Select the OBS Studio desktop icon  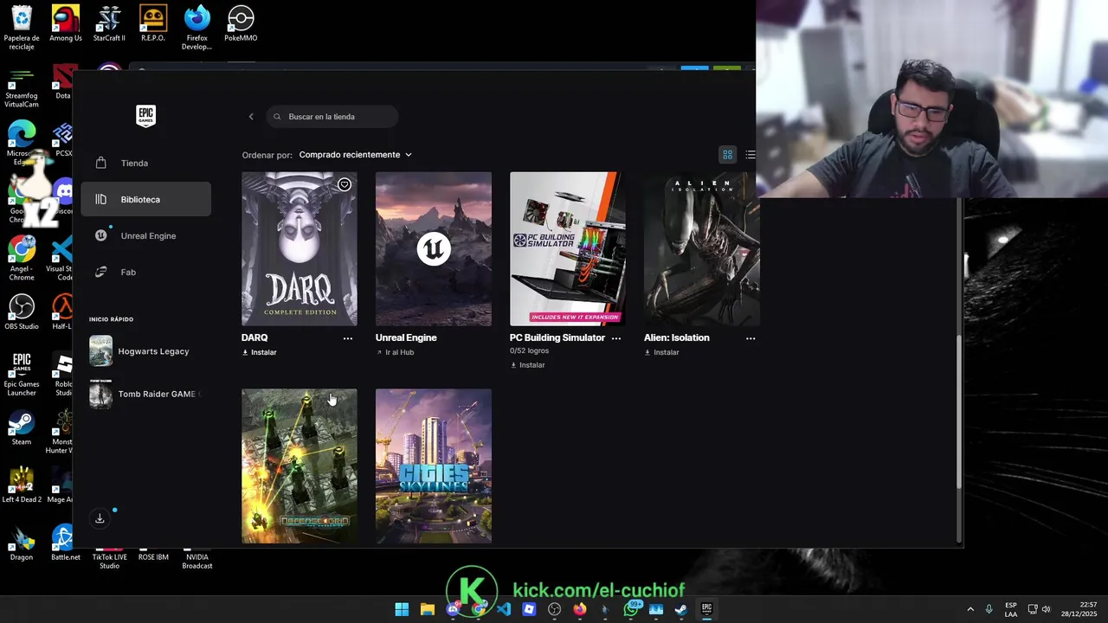(22, 312)
